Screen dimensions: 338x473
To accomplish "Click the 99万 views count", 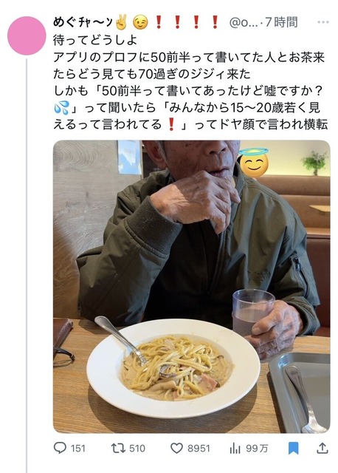I will coord(257,449).
